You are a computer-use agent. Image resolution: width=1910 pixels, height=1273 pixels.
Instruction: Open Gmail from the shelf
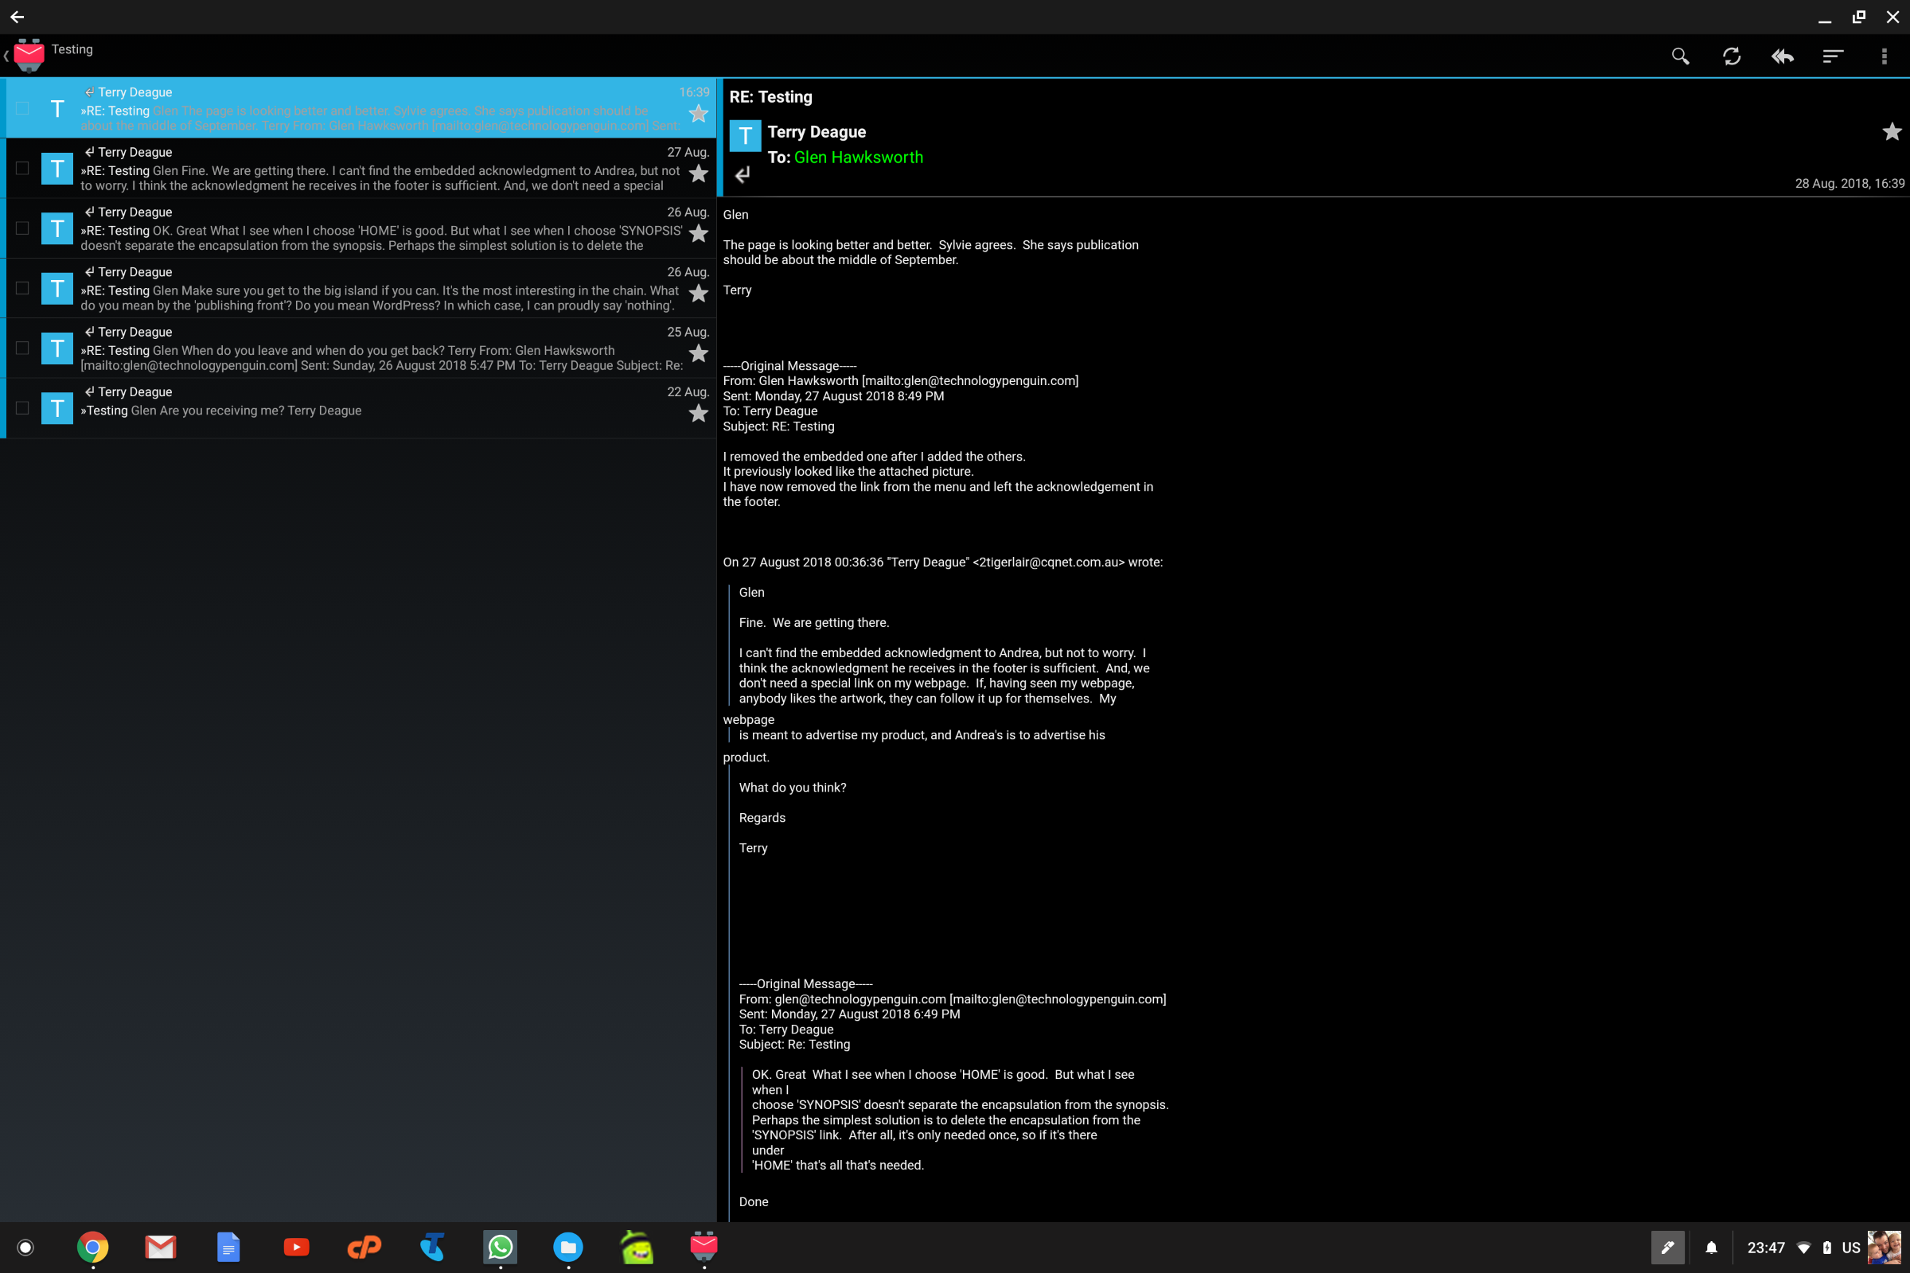pyautogui.click(x=161, y=1247)
